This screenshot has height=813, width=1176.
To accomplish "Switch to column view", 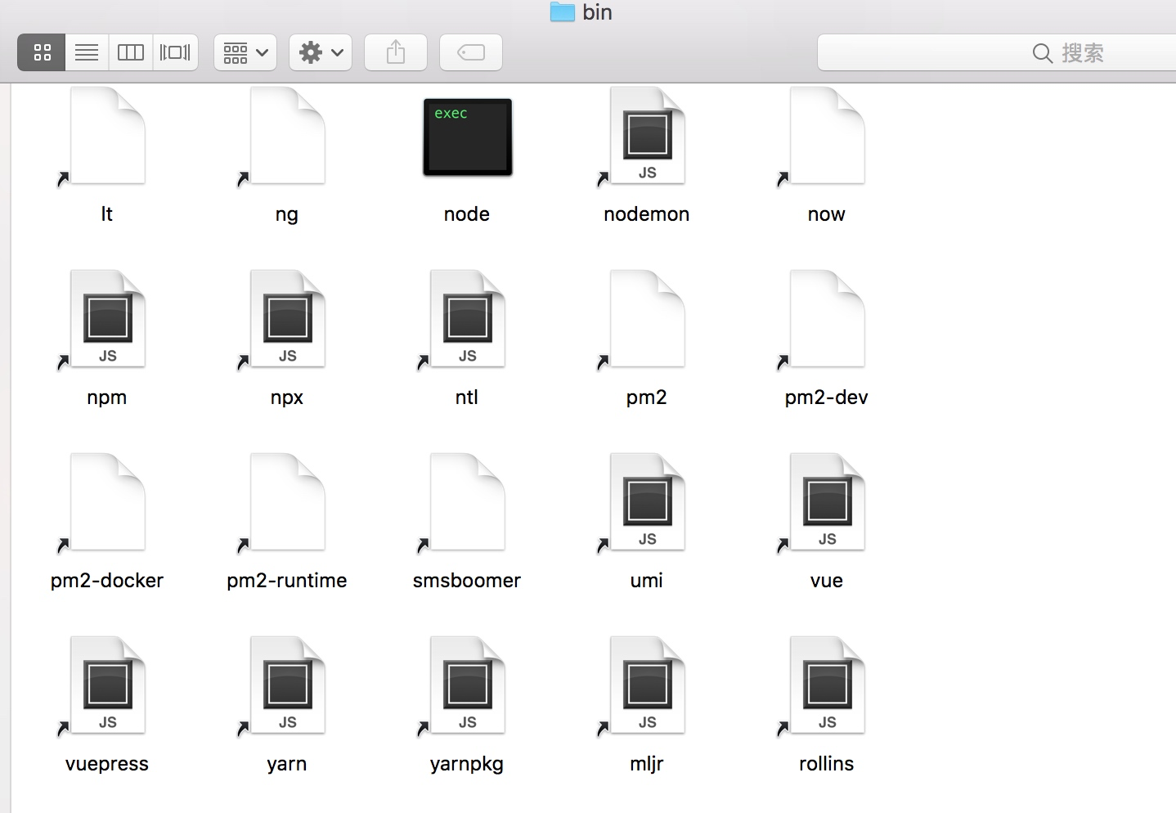I will tap(131, 52).
